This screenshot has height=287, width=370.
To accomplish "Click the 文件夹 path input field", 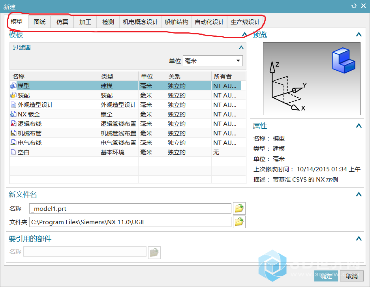I will coord(130,222).
